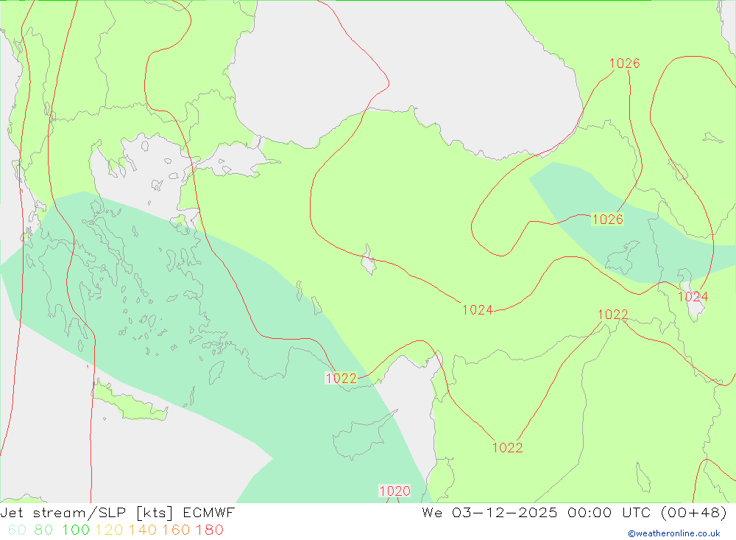Click the 120 kts legend value
Screen dimensions: 736x540
pyautogui.click(x=109, y=530)
